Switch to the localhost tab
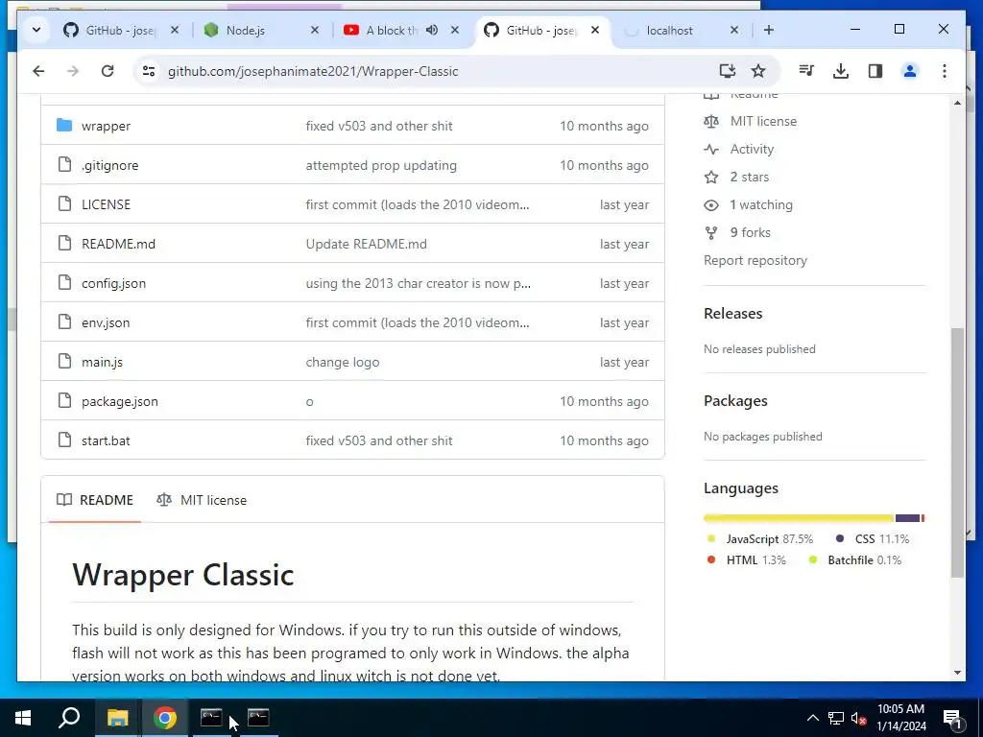Screen dimensions: 983x737 click(669, 30)
